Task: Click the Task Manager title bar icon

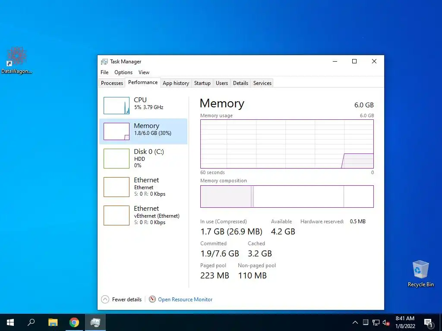Action: pos(104,62)
